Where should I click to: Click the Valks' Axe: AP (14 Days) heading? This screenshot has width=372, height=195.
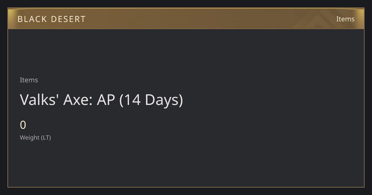(x=101, y=100)
